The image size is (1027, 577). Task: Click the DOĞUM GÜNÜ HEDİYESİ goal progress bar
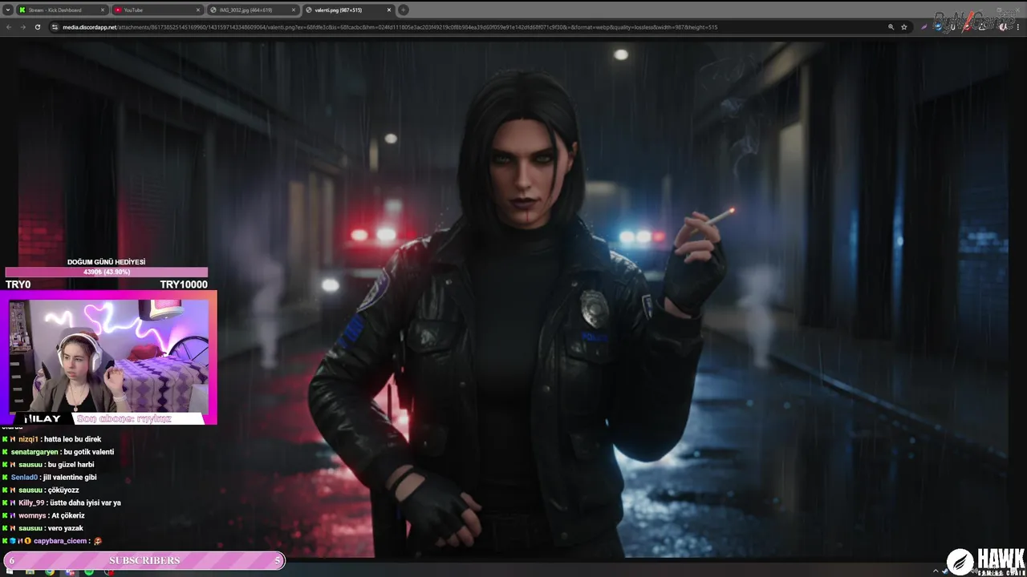tap(106, 272)
